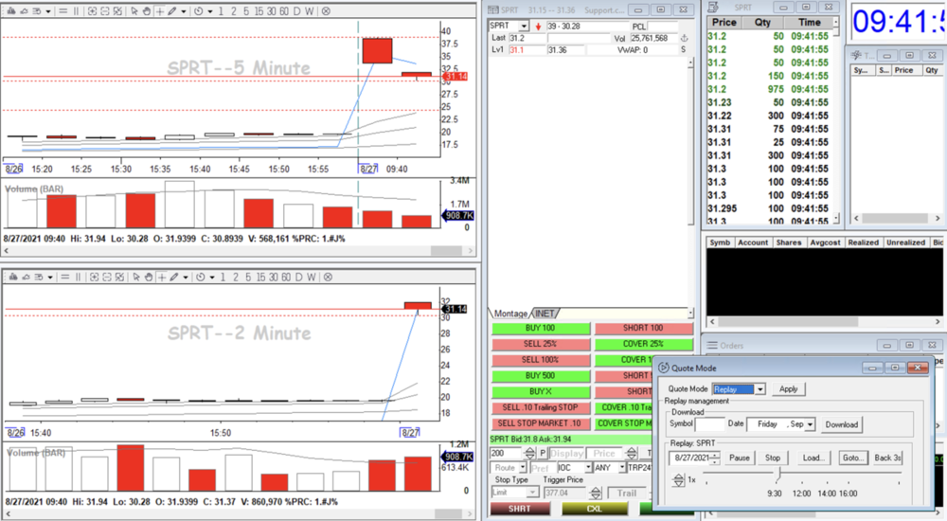Click SELL .10 Trailing STOP button

541,407
